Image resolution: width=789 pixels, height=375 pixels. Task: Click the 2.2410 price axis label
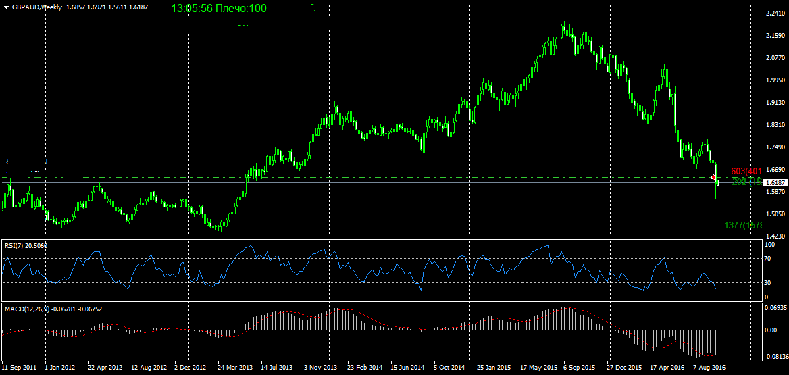775,14
